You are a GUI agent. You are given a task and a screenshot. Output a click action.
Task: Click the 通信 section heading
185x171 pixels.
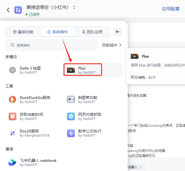click(x=9, y=149)
